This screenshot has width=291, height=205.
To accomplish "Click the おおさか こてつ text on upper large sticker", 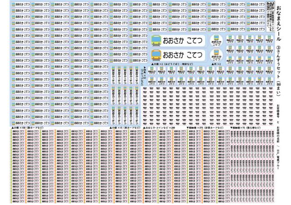I will (183, 40).
